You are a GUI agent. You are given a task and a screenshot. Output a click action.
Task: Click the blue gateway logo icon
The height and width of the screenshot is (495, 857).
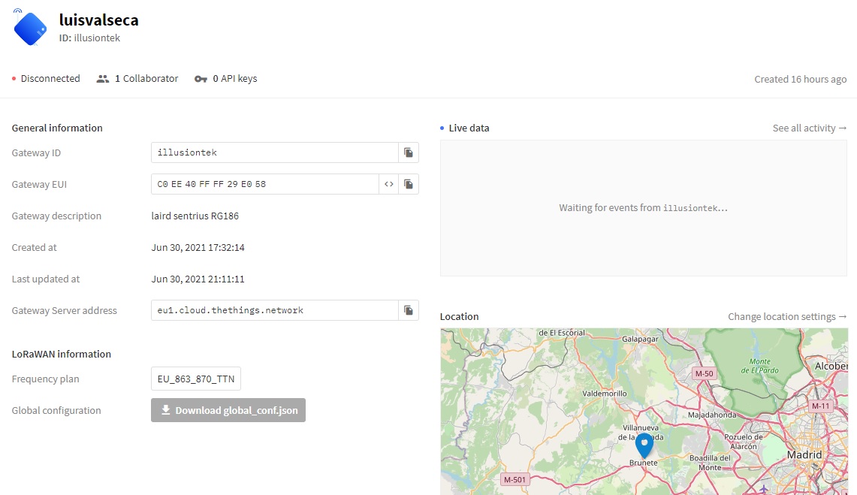pyautogui.click(x=29, y=28)
